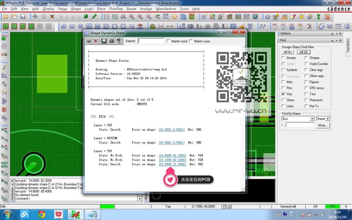Check the Ratsnests find filter
The image size is (352, 220).
306,100
